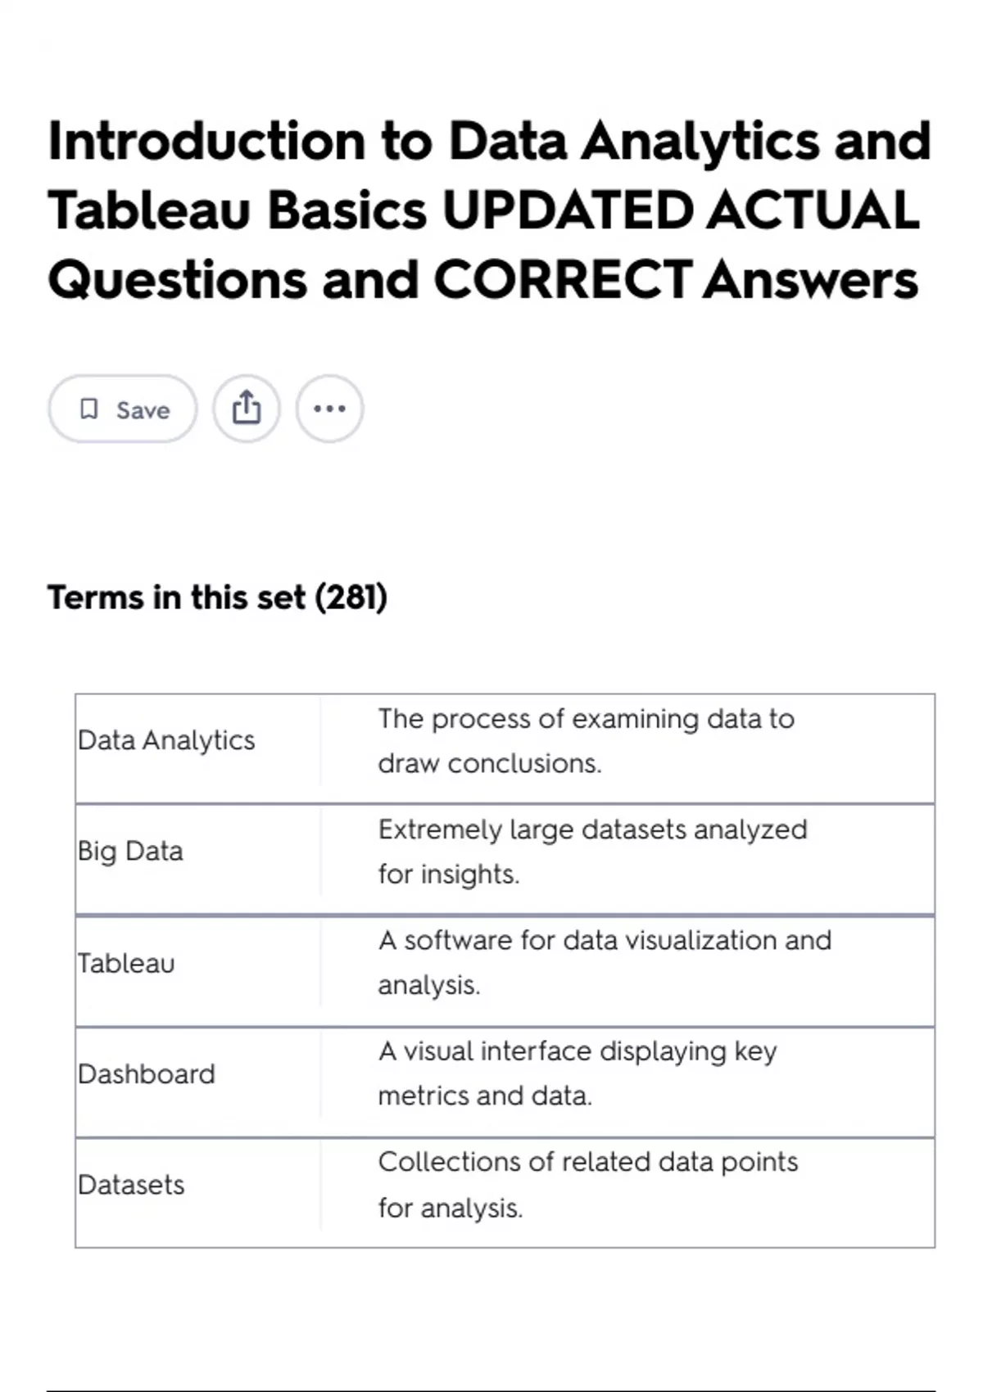
Task: Select the 'Data Analytics' term
Action: coord(166,740)
